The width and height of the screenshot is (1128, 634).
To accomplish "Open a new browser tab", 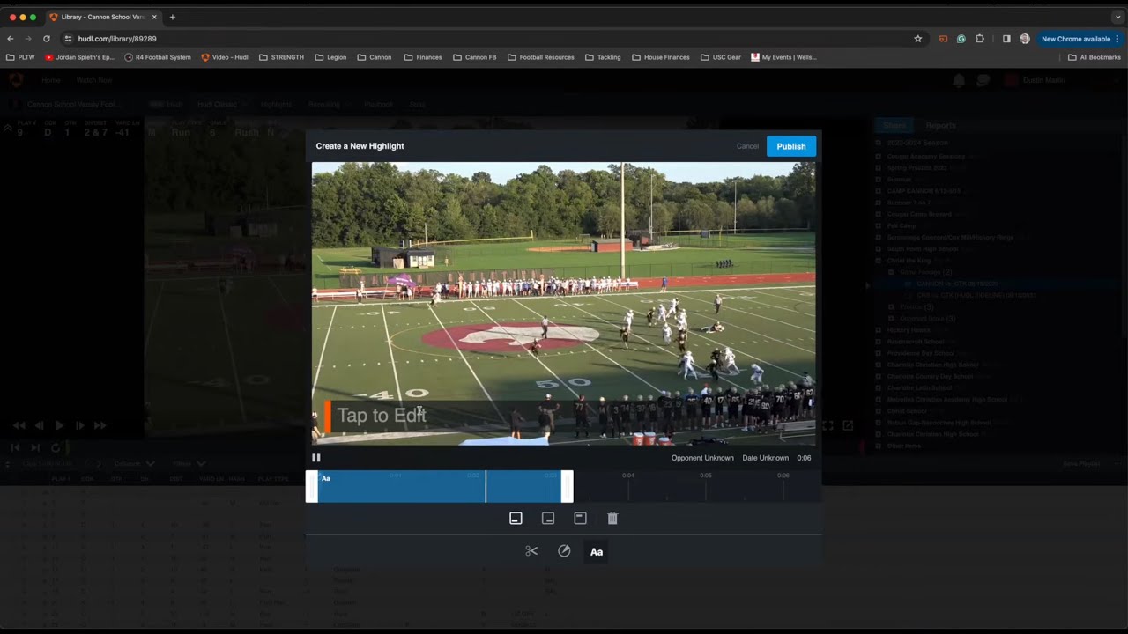I will click(172, 17).
